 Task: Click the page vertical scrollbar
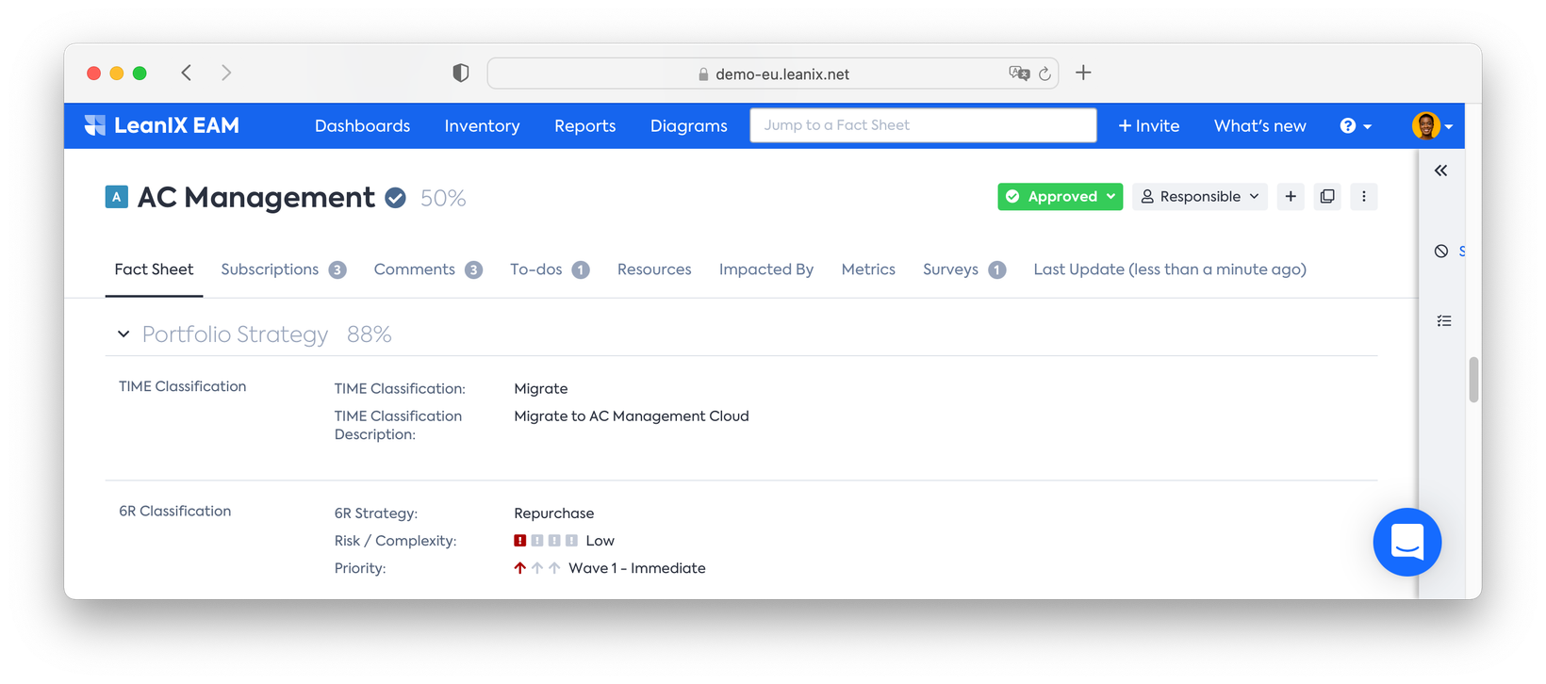coord(1473,380)
